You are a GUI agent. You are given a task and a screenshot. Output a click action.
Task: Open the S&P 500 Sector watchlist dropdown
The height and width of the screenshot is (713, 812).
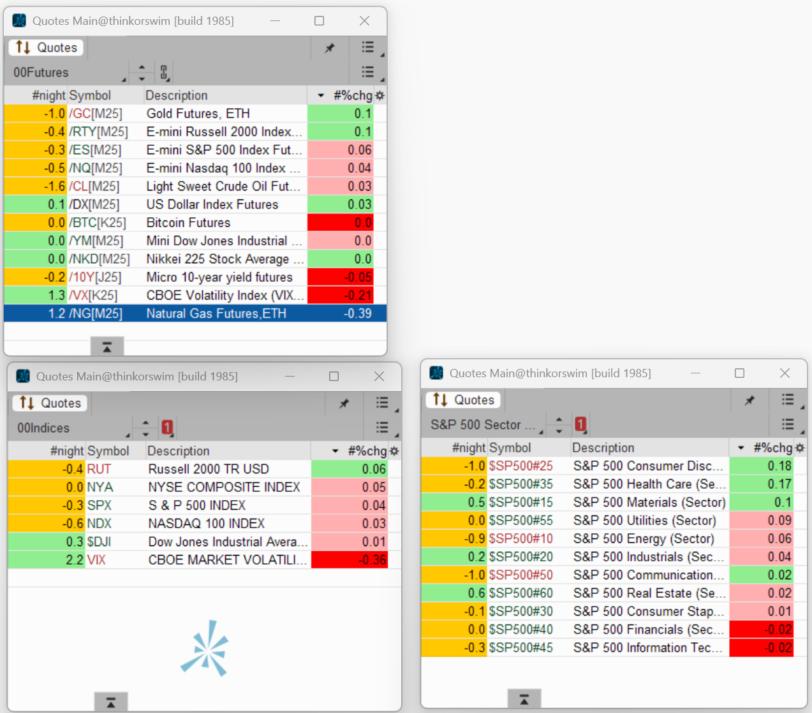(484, 425)
